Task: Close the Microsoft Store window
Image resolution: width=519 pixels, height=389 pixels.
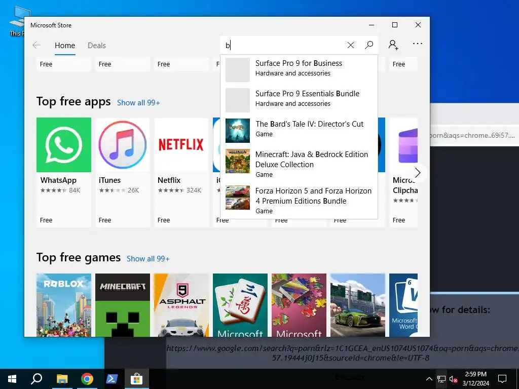Action: (418, 25)
